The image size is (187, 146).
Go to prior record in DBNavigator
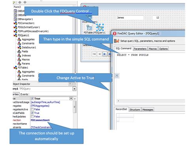(x=99, y=54)
